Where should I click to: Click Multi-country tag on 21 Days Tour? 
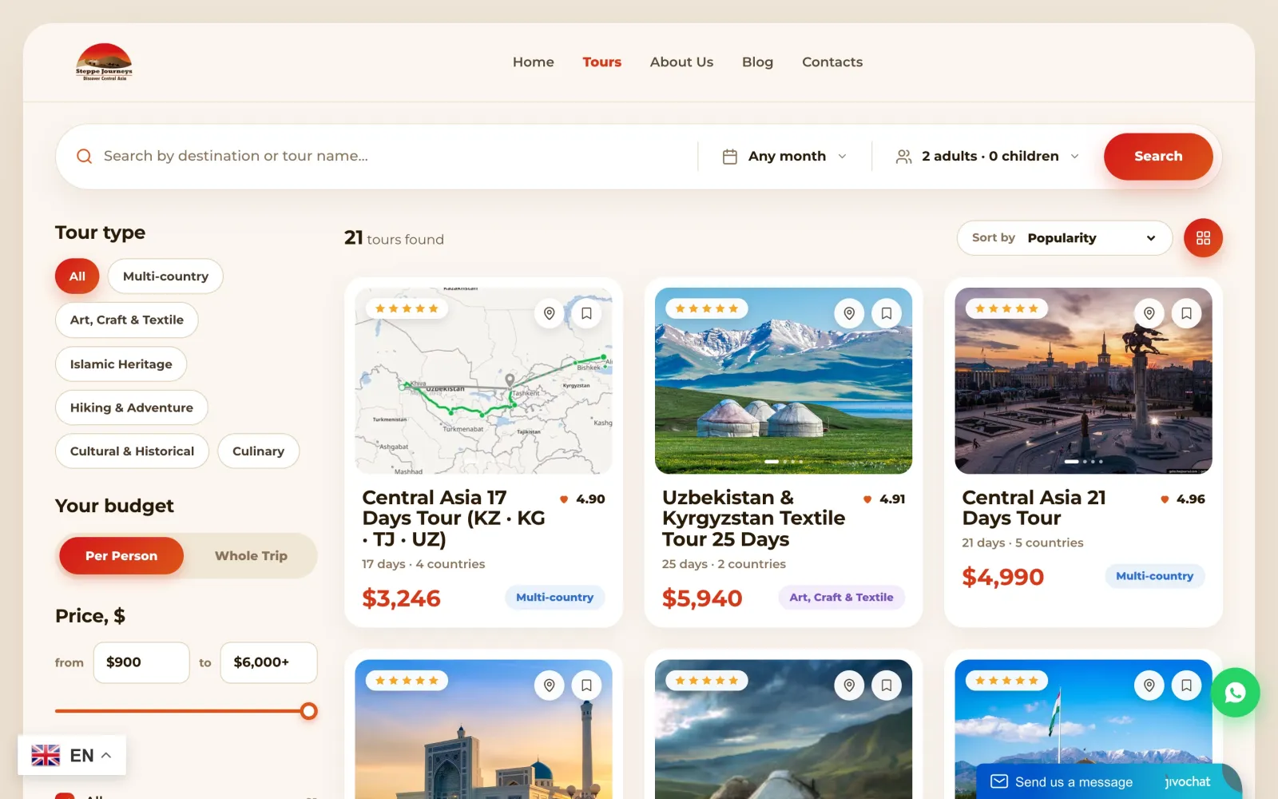(1154, 576)
